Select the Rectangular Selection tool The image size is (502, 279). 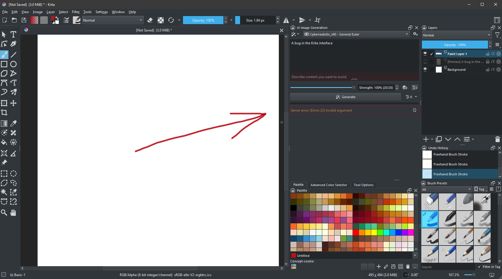coord(4,174)
